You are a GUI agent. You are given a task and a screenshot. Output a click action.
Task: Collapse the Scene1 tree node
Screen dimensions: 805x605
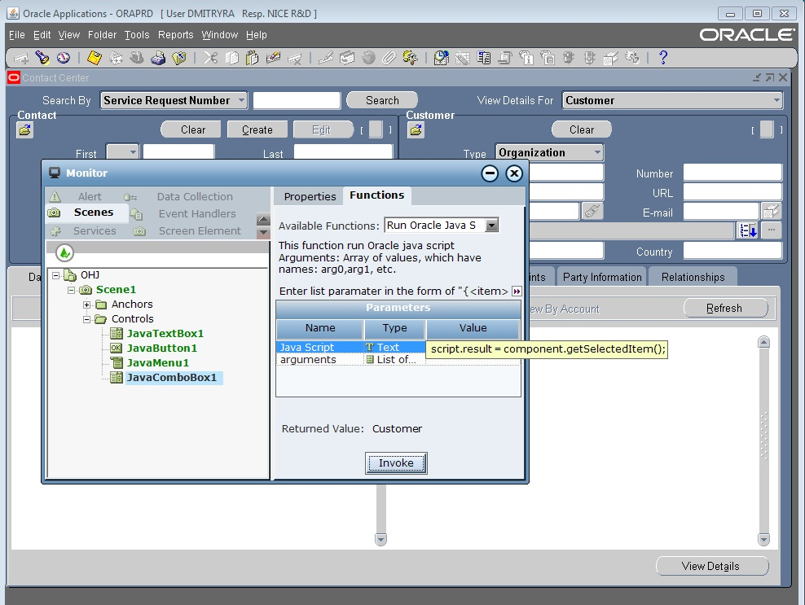click(72, 291)
